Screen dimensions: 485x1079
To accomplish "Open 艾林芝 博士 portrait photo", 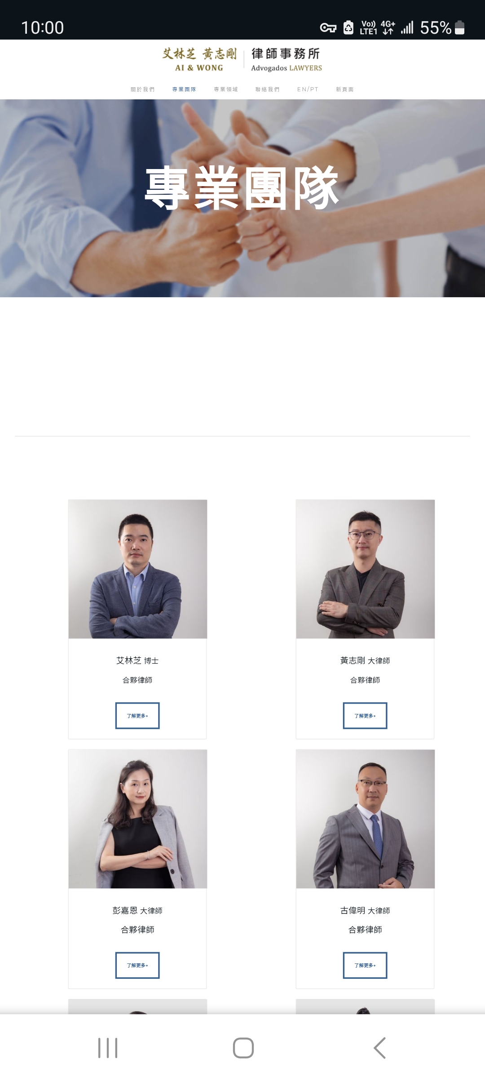I will click(x=138, y=569).
